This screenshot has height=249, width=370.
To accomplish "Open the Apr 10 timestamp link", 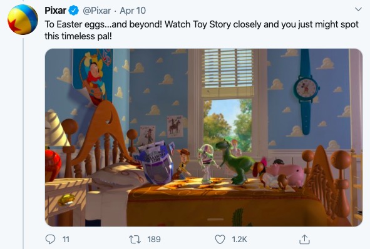I will [133, 11].
